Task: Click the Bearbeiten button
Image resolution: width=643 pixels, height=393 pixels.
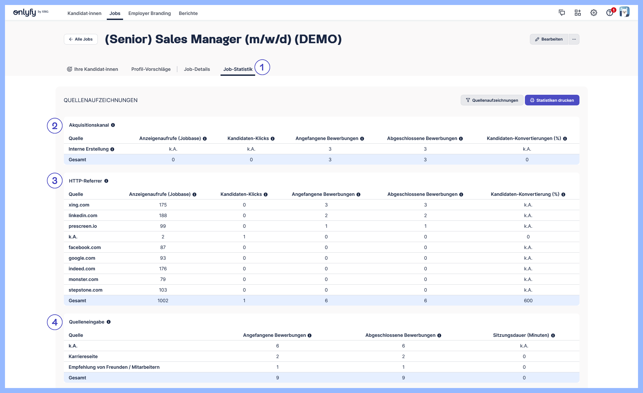Action: tap(549, 39)
